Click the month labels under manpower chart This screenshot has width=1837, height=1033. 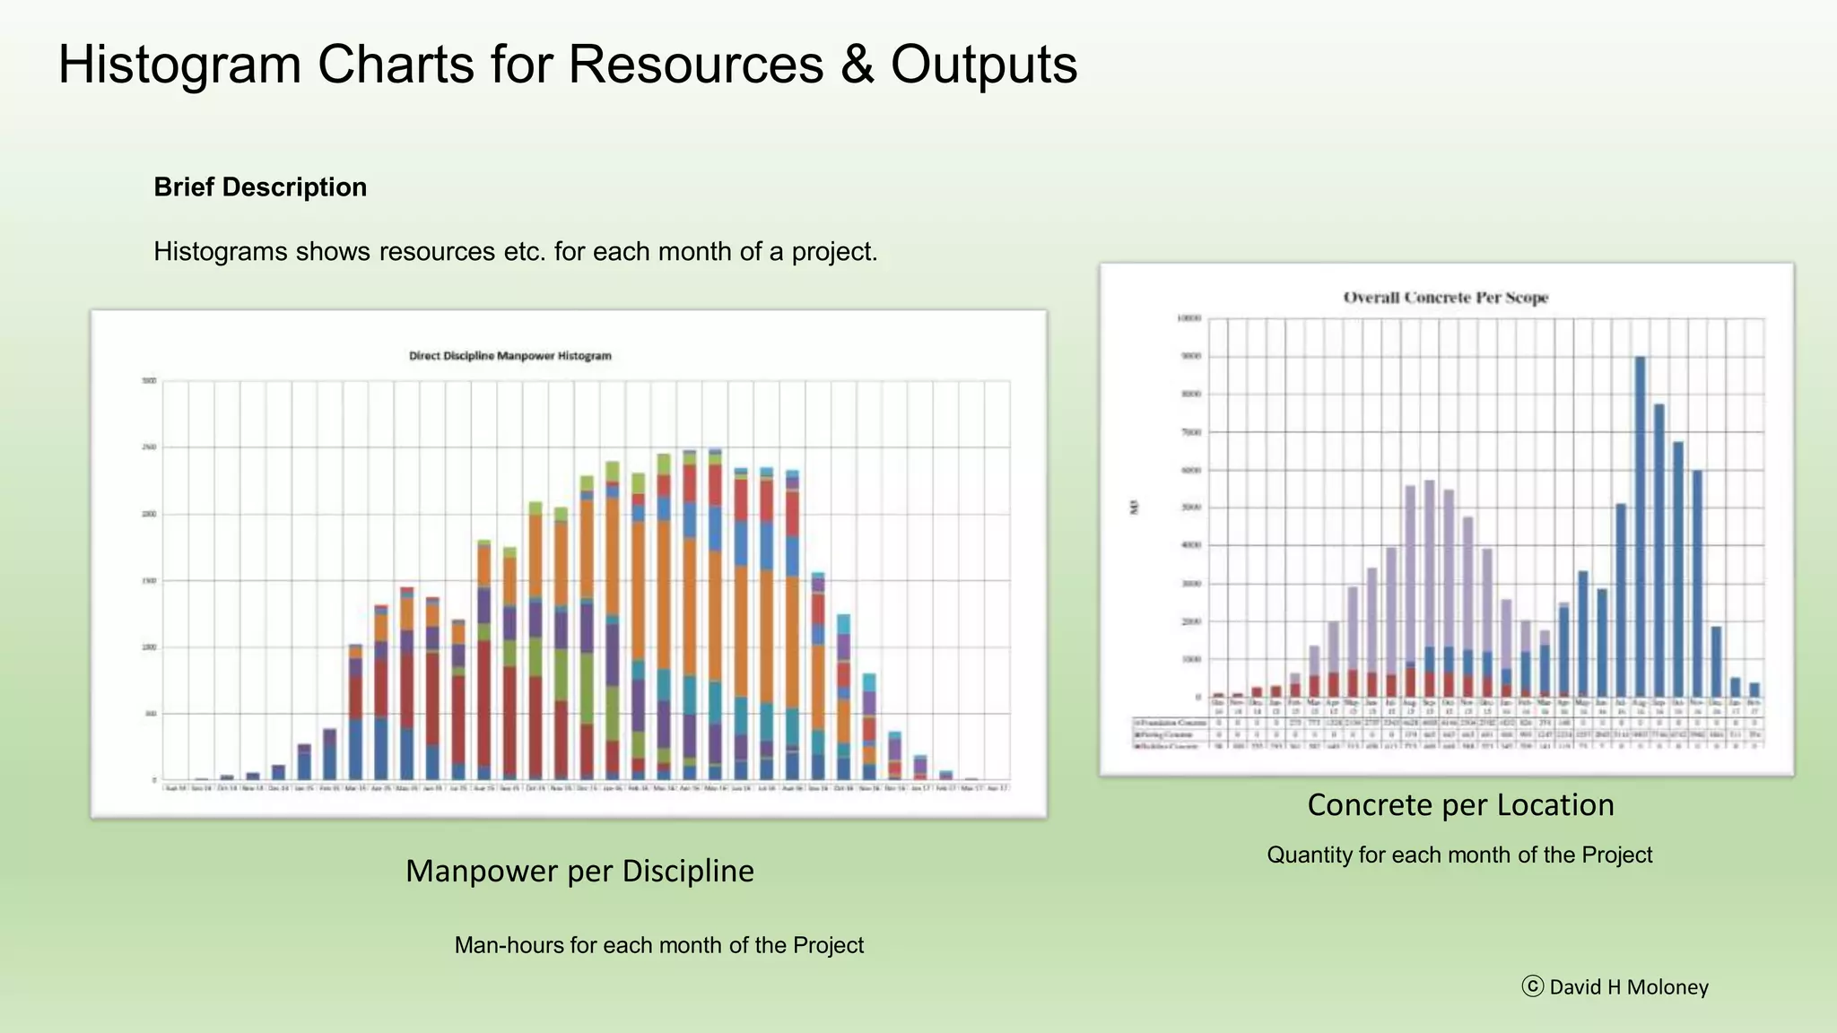click(x=587, y=788)
